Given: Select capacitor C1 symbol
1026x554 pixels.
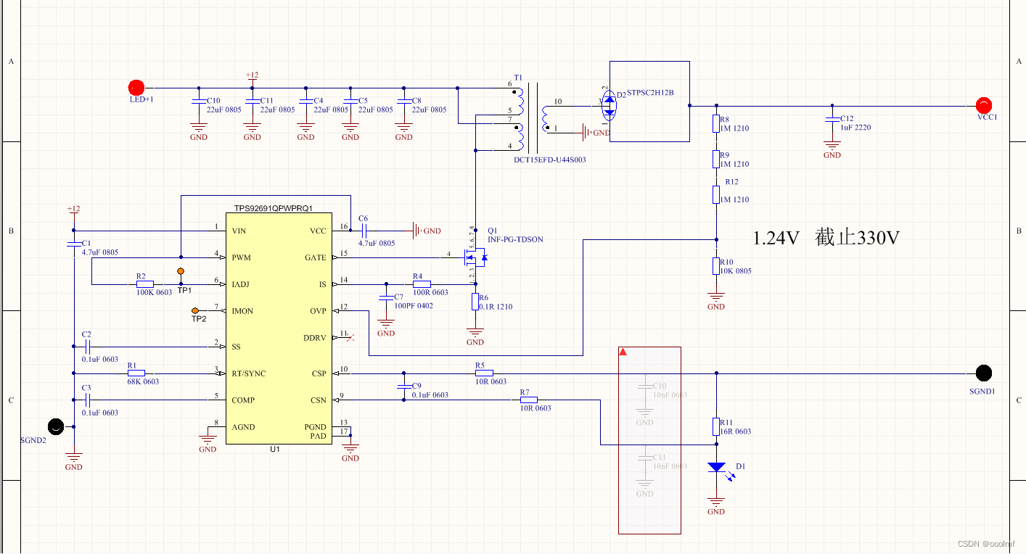Looking at the screenshot, I should click(74, 244).
